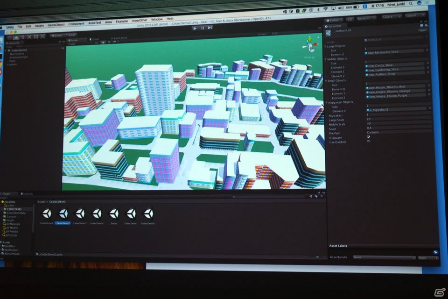
Task: Select the combined Transform tool
Action: 42,36
